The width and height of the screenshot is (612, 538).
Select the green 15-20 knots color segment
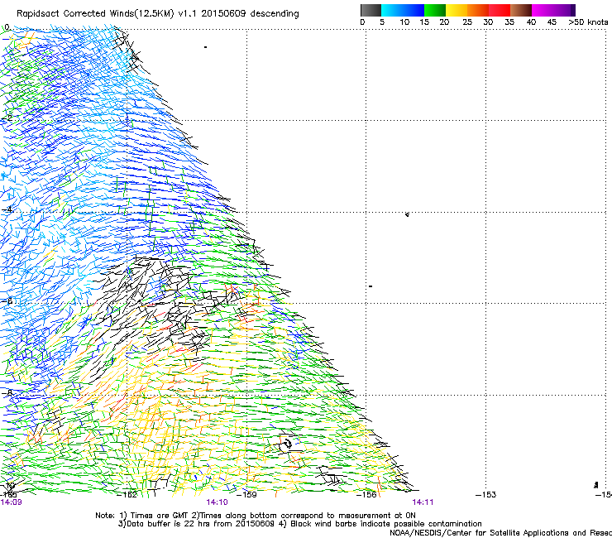435,10
